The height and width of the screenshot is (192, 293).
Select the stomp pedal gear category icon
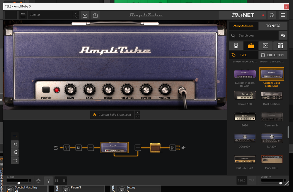[x=236, y=46]
